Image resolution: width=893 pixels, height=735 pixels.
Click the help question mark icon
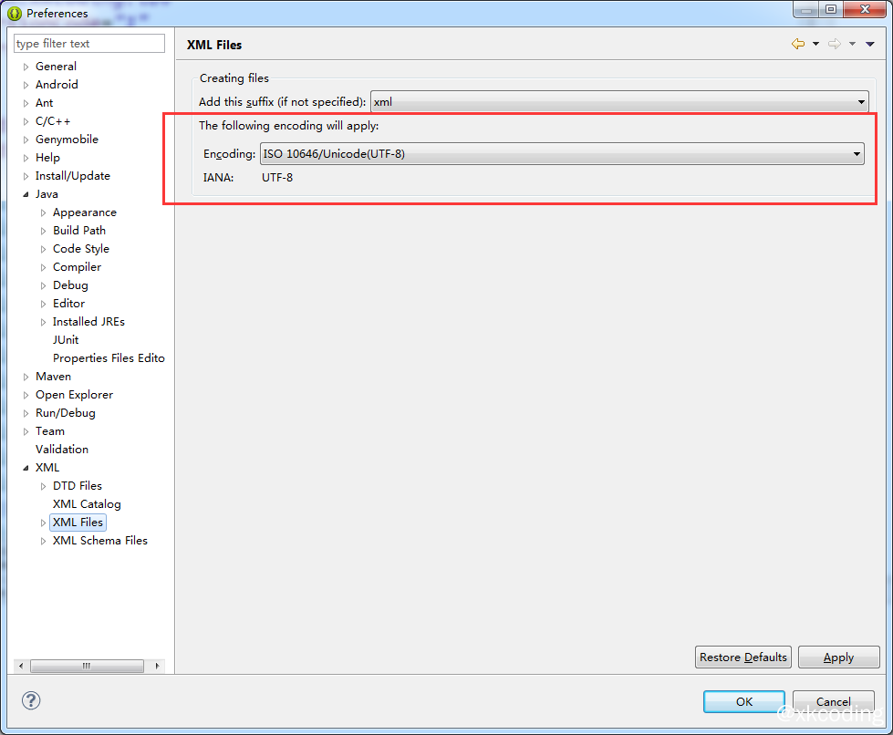[x=31, y=700]
